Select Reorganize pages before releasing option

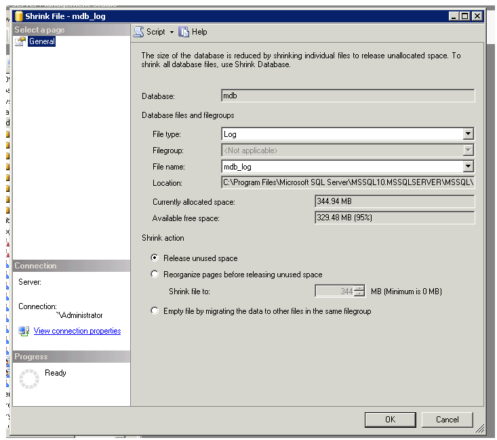[x=155, y=275]
